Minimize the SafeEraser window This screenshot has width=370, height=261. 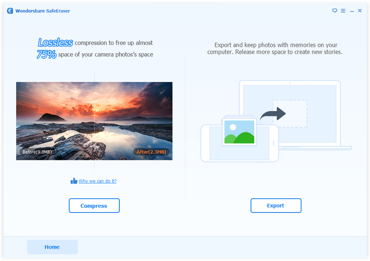click(x=352, y=11)
